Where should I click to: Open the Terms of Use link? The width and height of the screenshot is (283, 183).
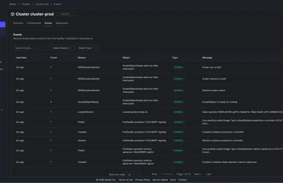pos(126,180)
